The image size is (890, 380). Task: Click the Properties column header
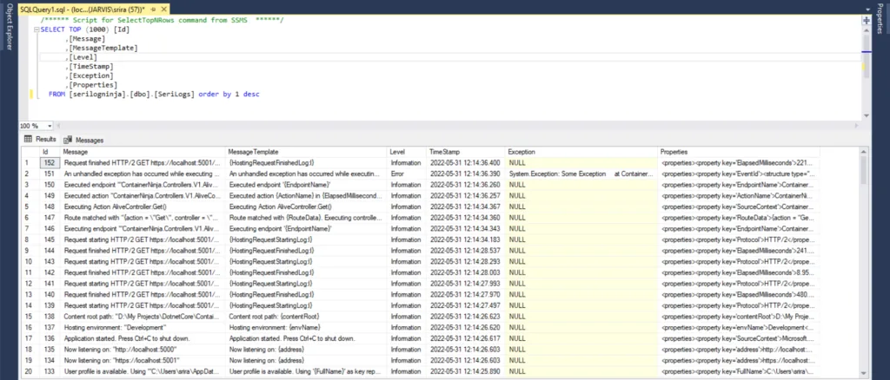click(739, 152)
